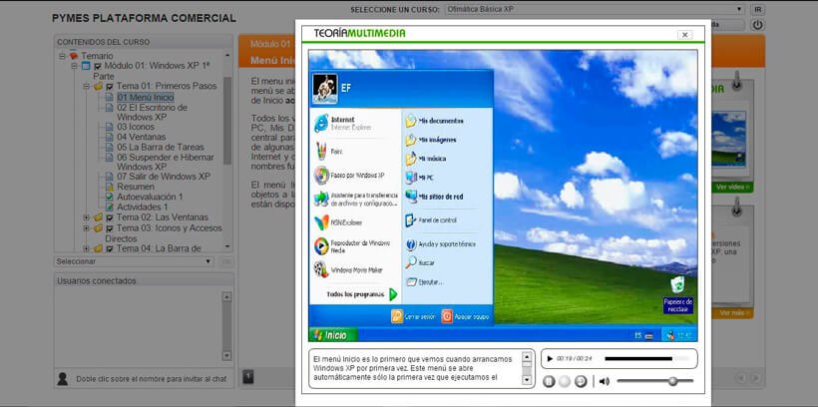Screen dimensions: 818x407
Task: Click the speaker mute icon
Action: coord(604,381)
